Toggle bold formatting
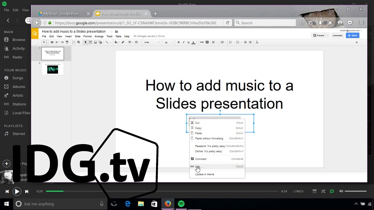 pyautogui.click(x=179, y=42)
